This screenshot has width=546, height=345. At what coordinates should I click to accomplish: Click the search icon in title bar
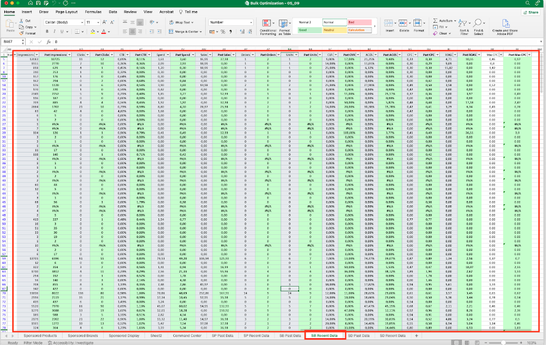pos(528,3)
